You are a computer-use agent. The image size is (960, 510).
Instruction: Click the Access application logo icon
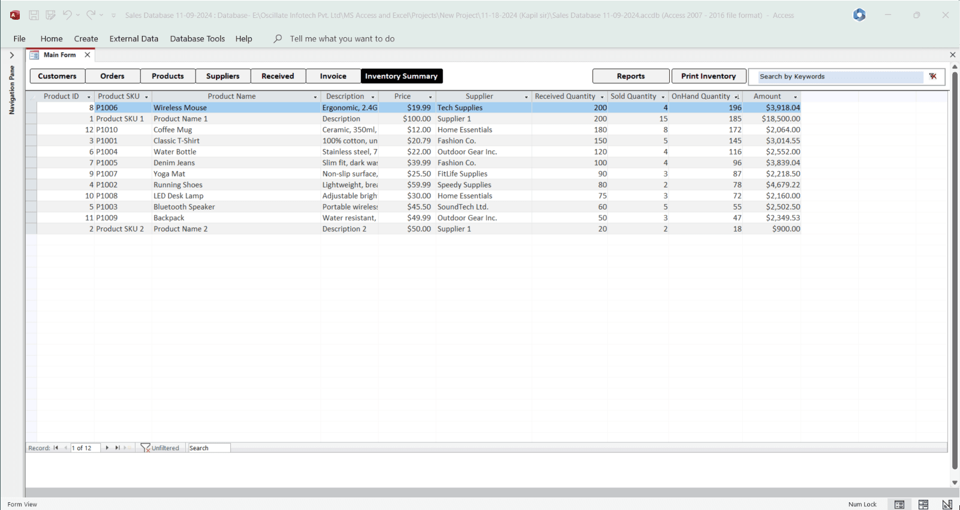coord(15,15)
